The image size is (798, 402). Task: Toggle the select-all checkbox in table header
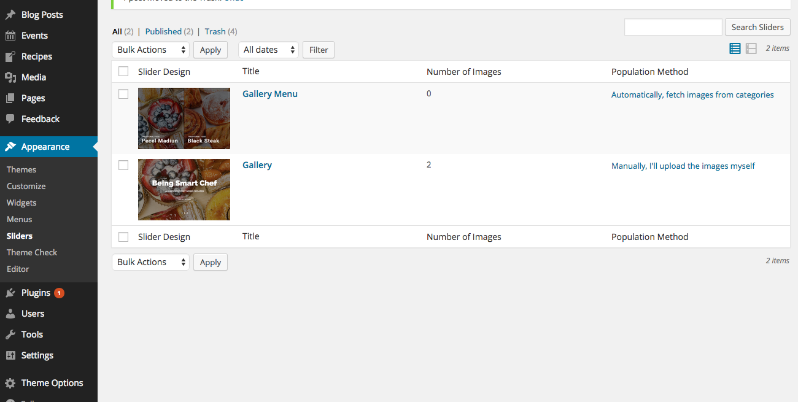click(123, 72)
